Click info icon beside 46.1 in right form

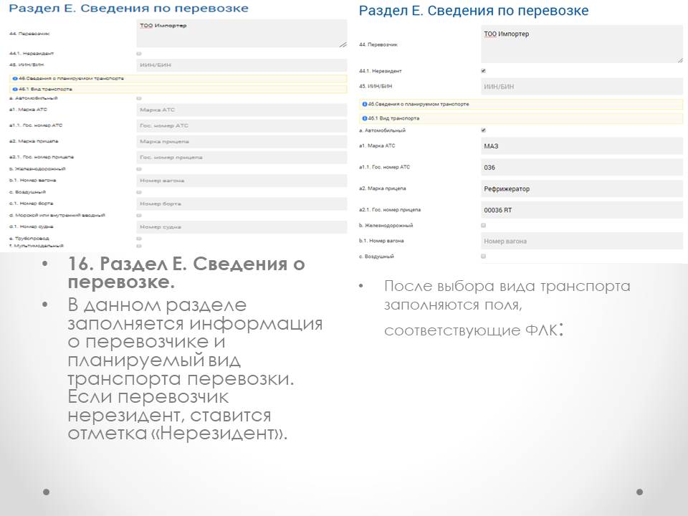[365, 118]
